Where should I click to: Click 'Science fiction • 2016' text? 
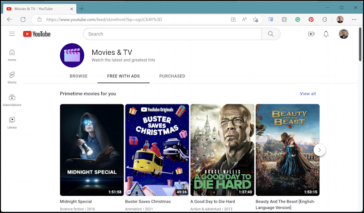tap(77, 209)
